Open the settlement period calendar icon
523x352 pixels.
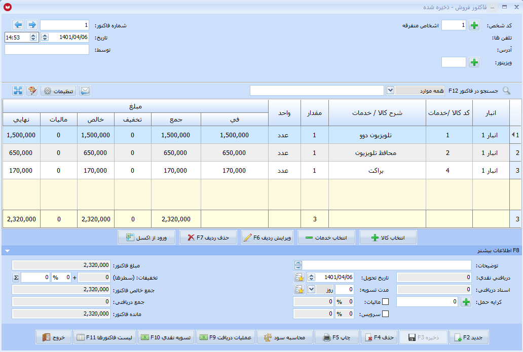(299, 289)
